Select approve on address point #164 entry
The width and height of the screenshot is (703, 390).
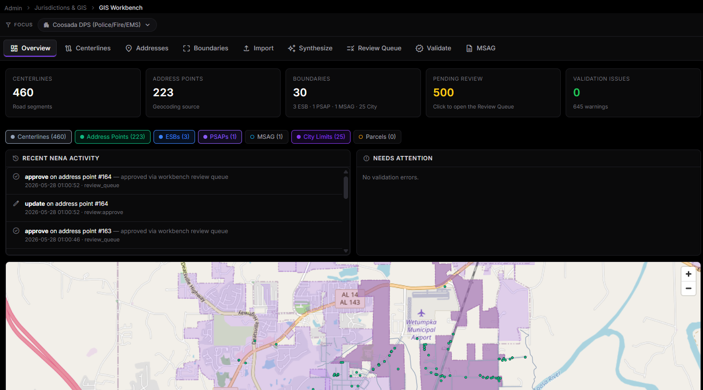click(x=175, y=181)
